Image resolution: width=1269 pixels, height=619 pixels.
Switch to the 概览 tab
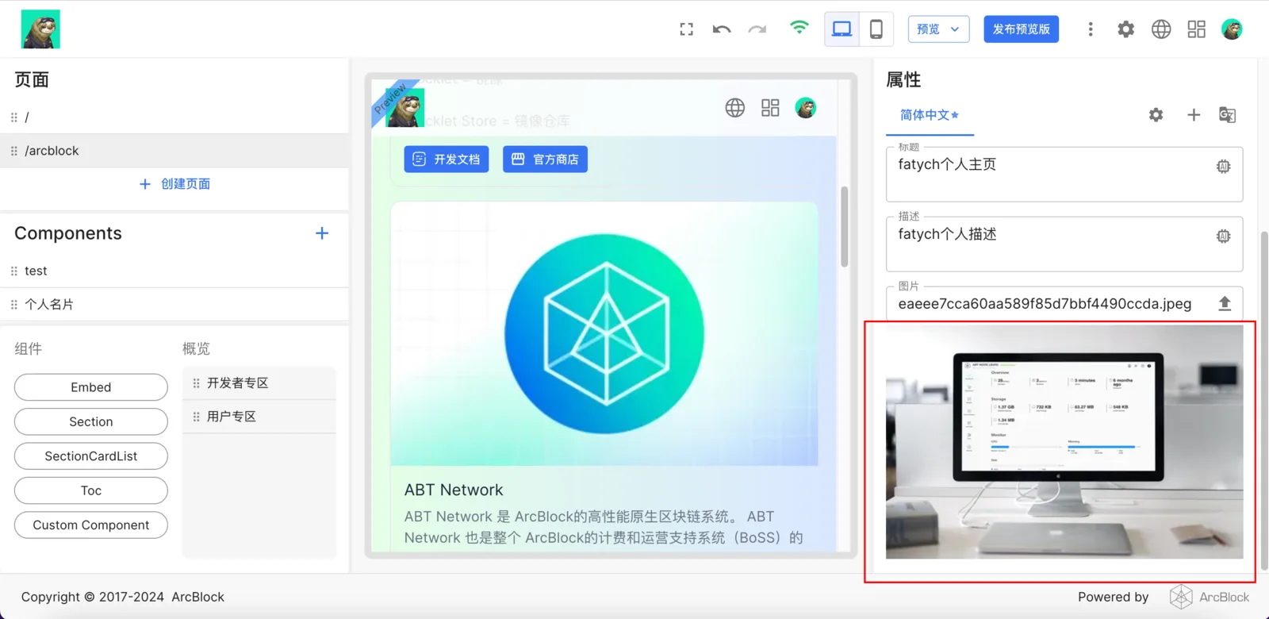point(197,349)
